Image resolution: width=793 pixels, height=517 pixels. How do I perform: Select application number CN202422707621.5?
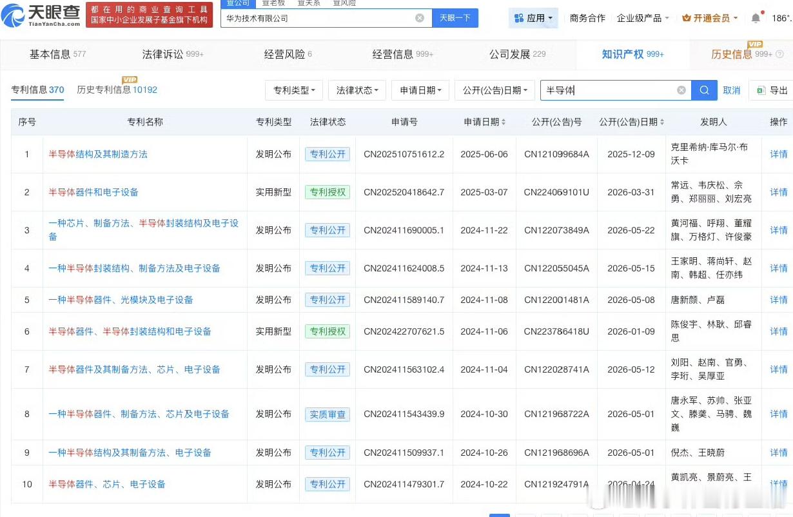pos(404,331)
